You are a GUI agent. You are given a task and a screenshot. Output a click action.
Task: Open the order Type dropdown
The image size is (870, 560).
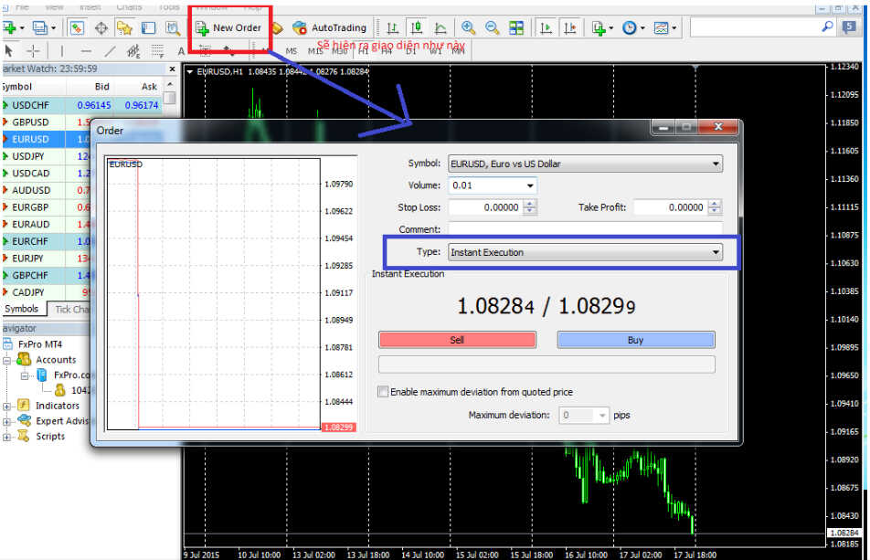tap(715, 252)
